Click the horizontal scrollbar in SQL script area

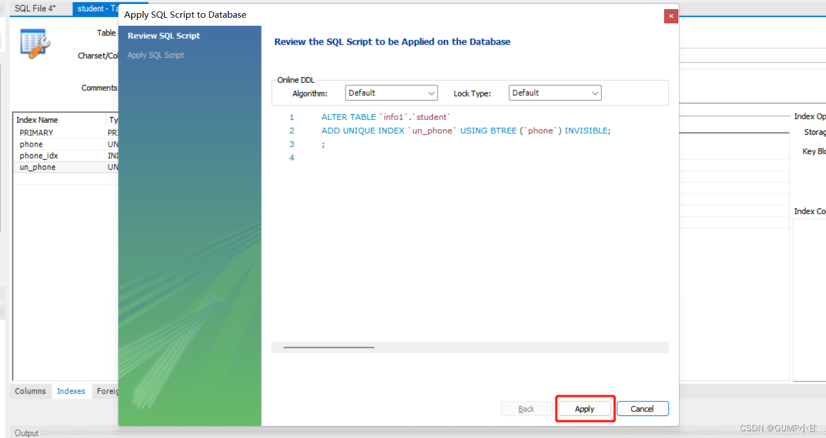tap(329, 347)
